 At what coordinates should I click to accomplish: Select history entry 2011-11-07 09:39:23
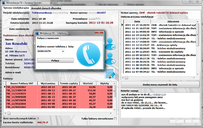[160, 72]
